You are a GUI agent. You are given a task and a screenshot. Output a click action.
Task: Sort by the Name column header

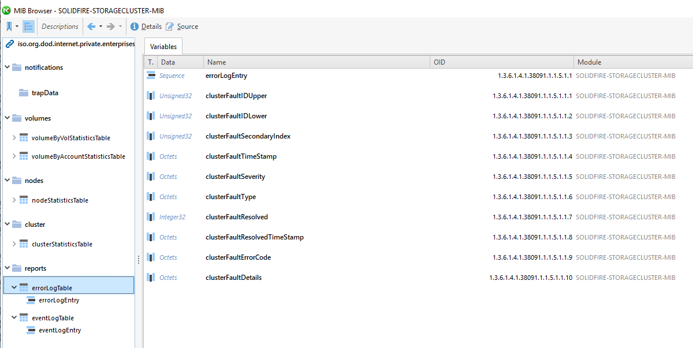pos(317,62)
